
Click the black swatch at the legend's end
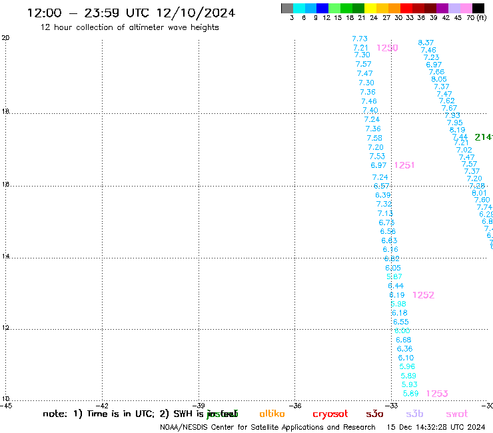pyautogui.click(x=478, y=8)
